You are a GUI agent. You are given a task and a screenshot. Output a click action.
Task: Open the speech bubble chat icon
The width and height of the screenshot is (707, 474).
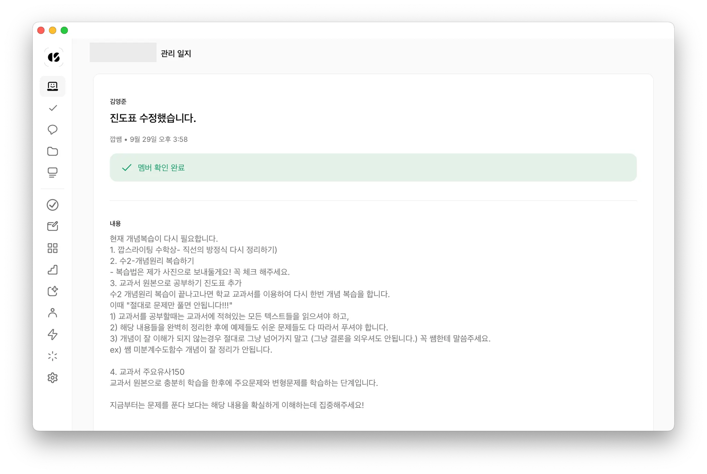pyautogui.click(x=52, y=130)
